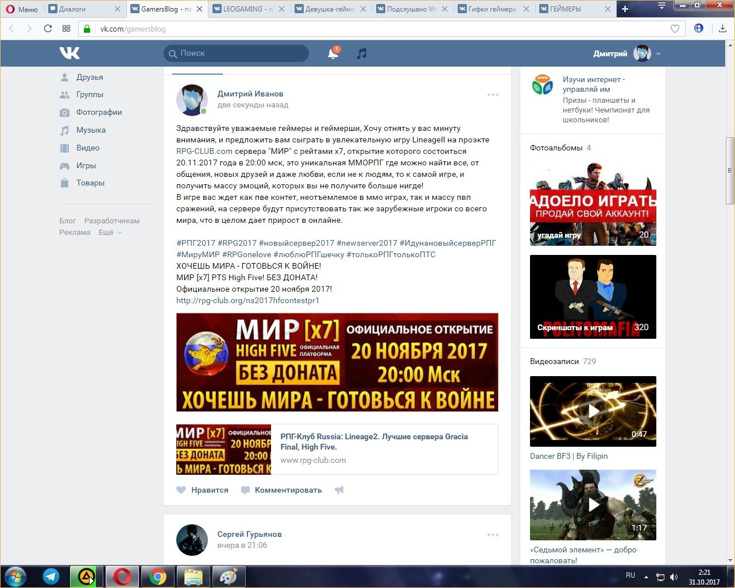Click the Фотографии camera icon

coord(65,113)
